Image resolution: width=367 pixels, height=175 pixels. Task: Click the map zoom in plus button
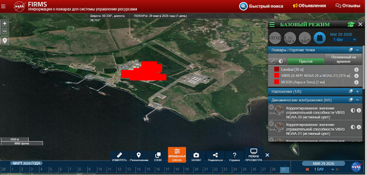coord(5,24)
